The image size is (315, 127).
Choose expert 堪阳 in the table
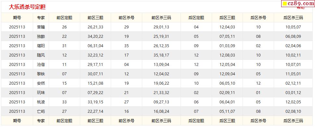[x=41, y=46]
